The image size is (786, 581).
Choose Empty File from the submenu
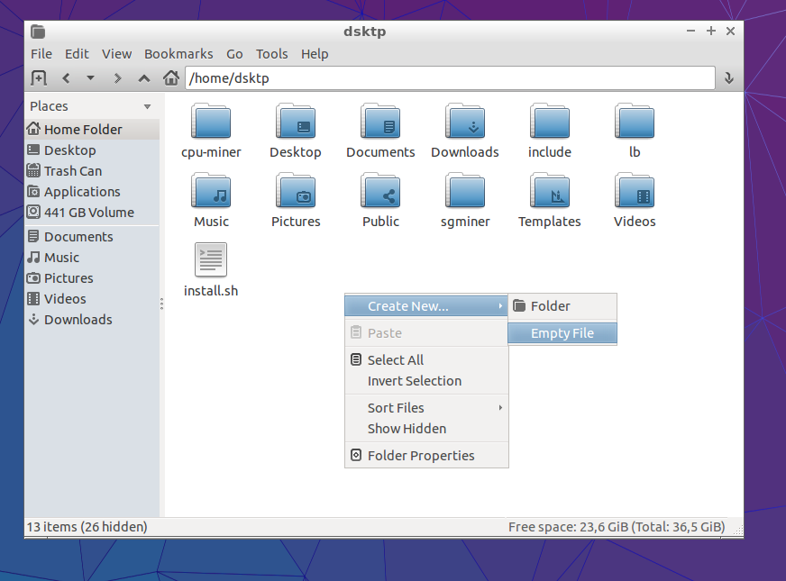click(x=562, y=333)
